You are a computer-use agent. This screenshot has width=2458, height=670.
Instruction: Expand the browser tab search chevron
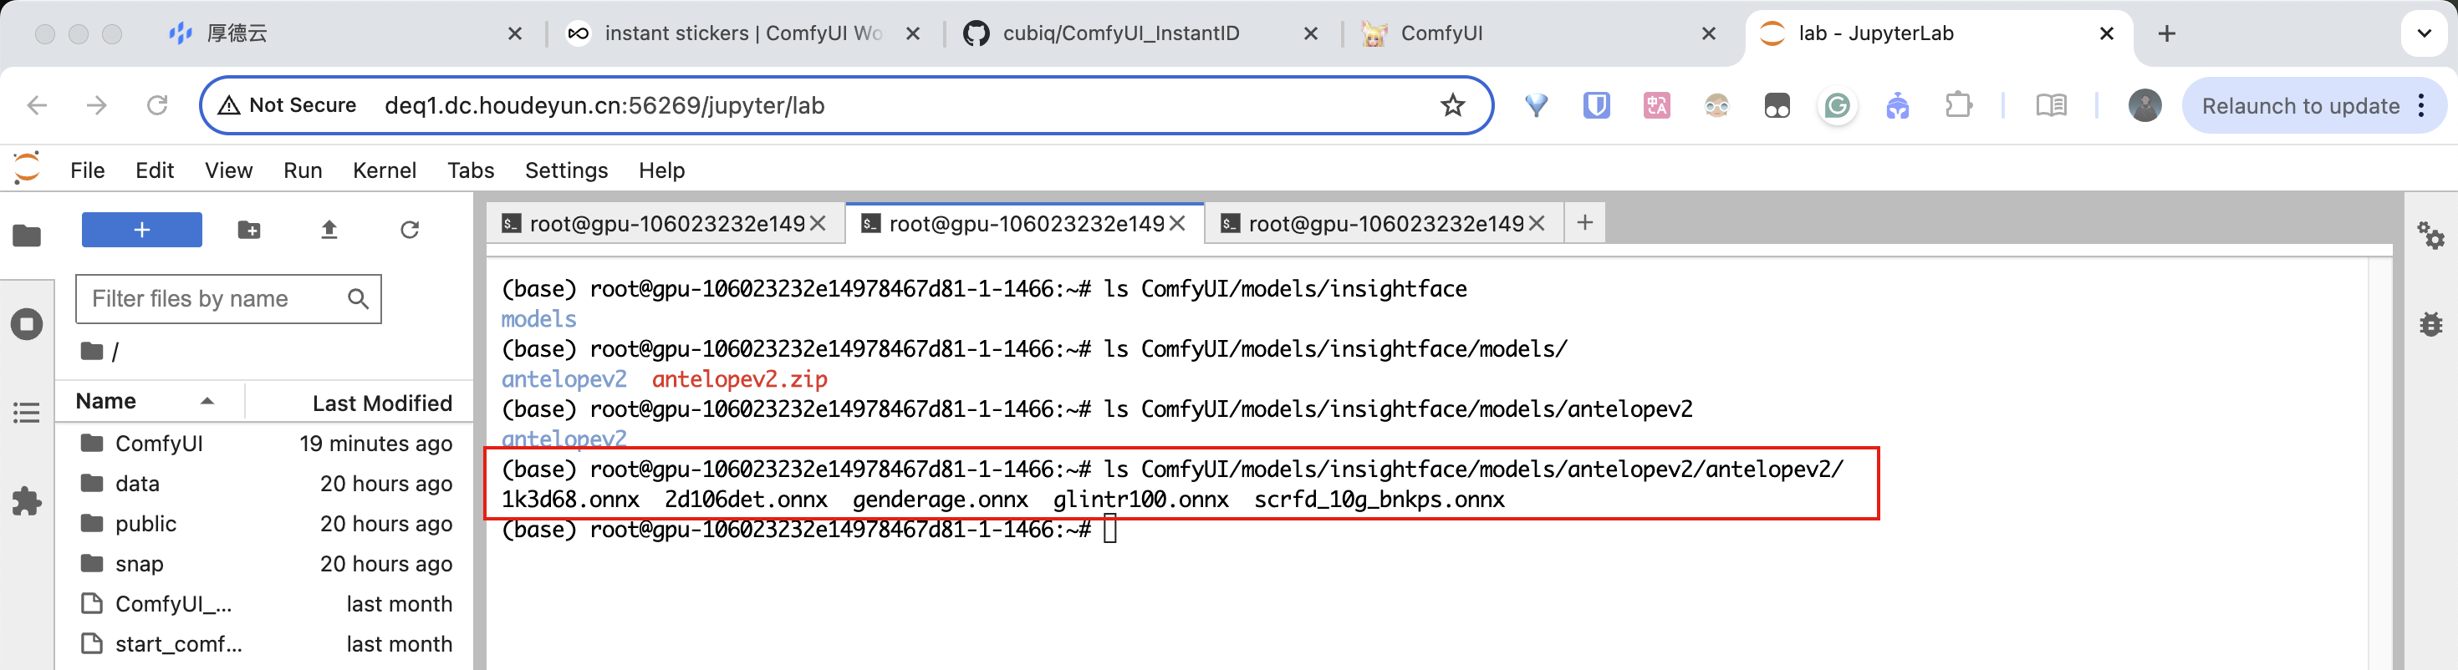[2424, 34]
